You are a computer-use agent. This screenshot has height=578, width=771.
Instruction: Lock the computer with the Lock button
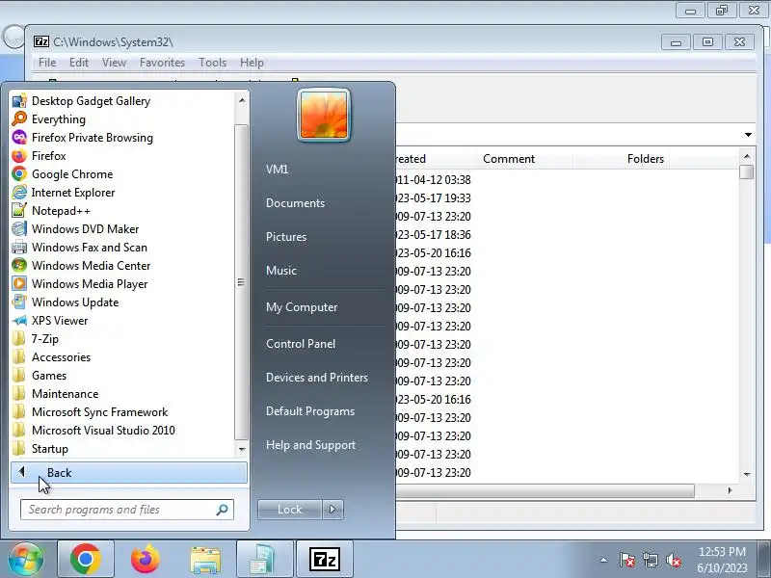coord(290,510)
